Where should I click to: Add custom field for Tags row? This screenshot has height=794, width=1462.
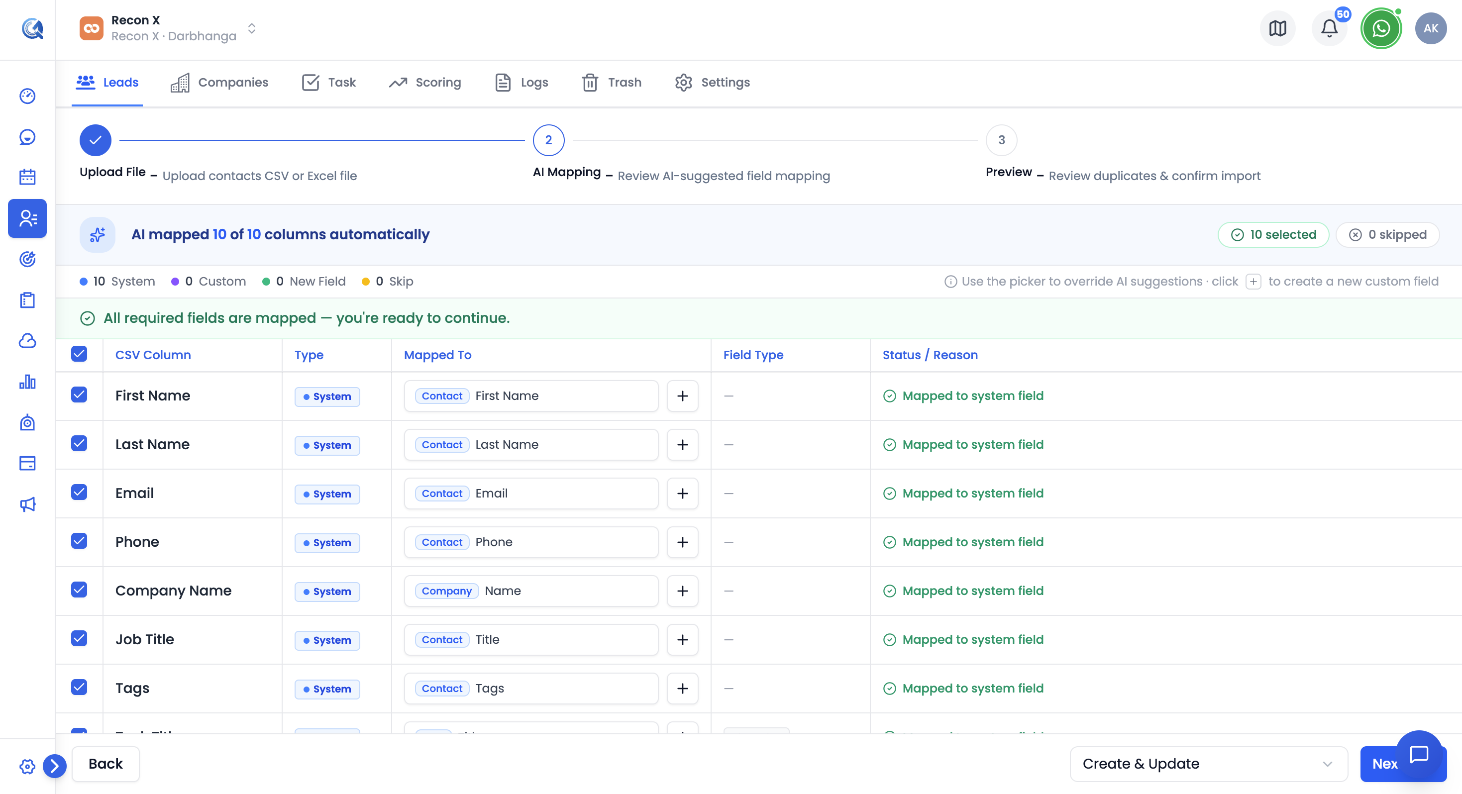pyautogui.click(x=682, y=689)
